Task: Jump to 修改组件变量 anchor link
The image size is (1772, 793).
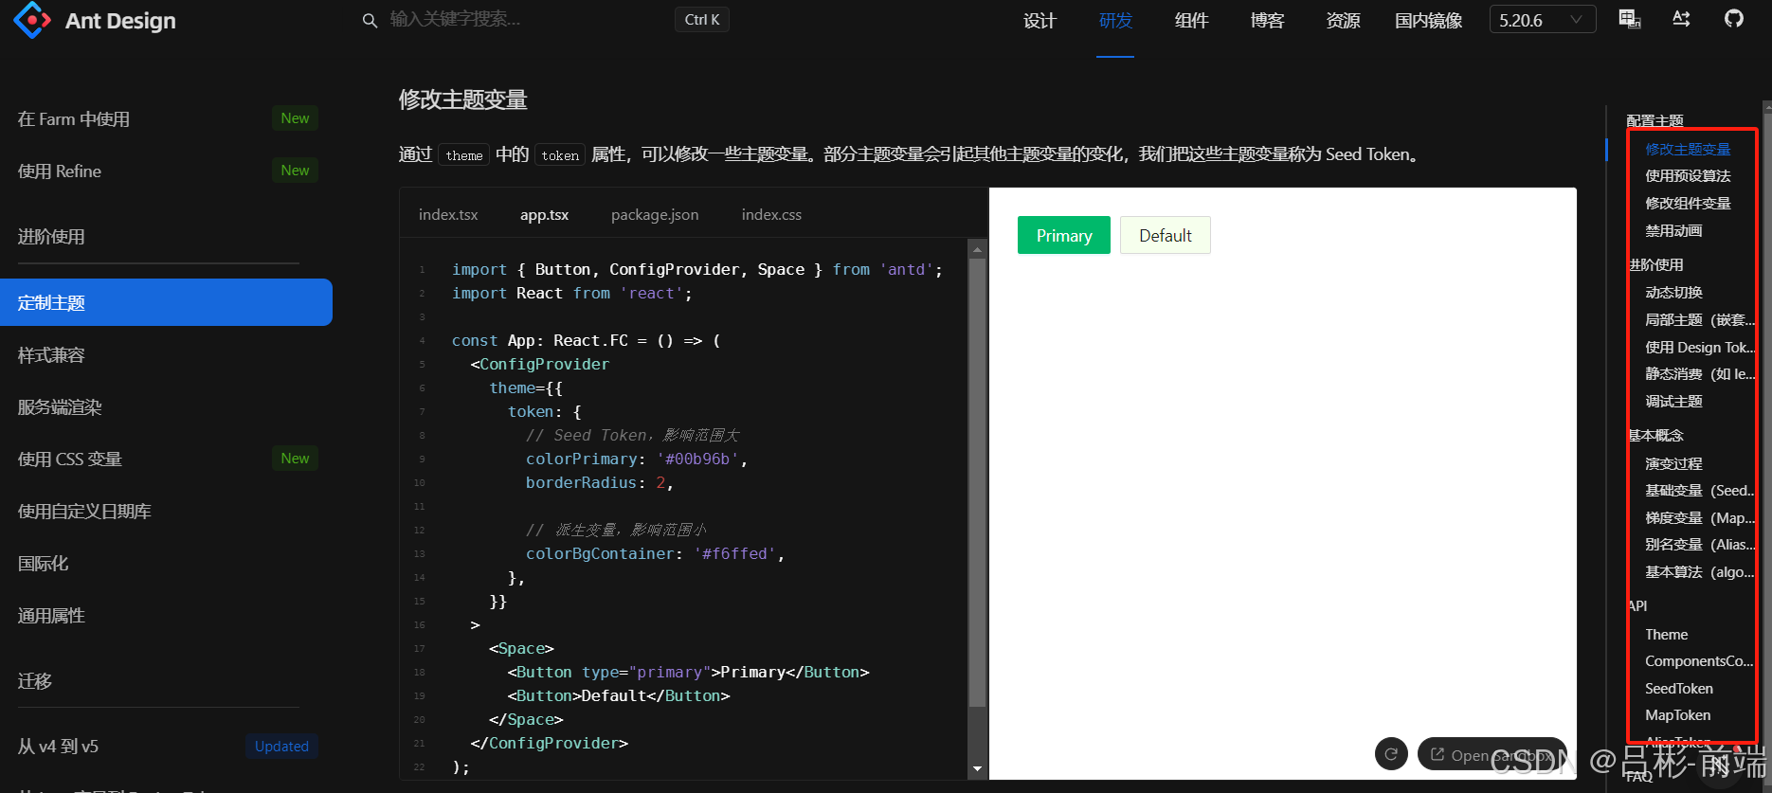Action: (1688, 204)
